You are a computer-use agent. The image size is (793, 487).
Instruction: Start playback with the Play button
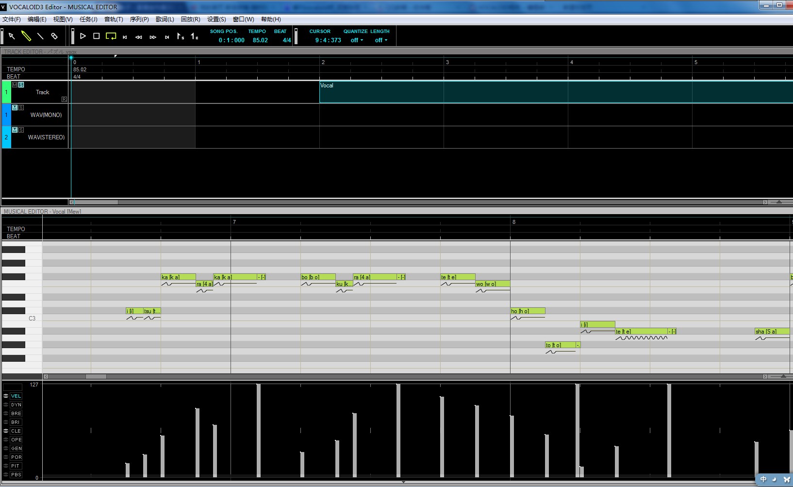pyautogui.click(x=83, y=36)
